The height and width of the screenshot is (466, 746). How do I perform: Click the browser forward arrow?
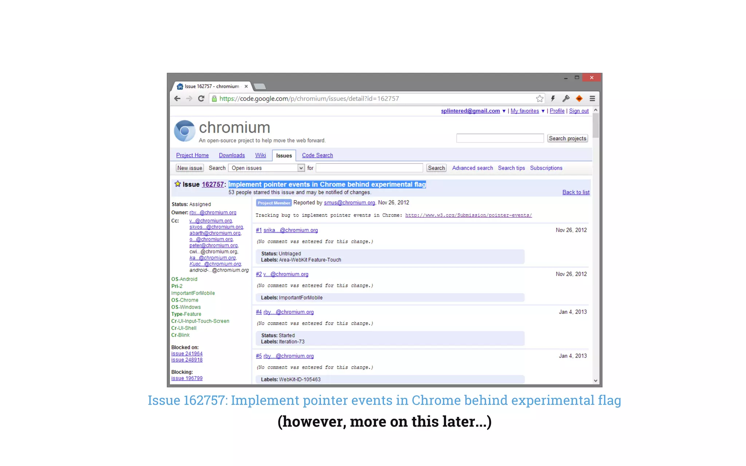pyautogui.click(x=189, y=99)
